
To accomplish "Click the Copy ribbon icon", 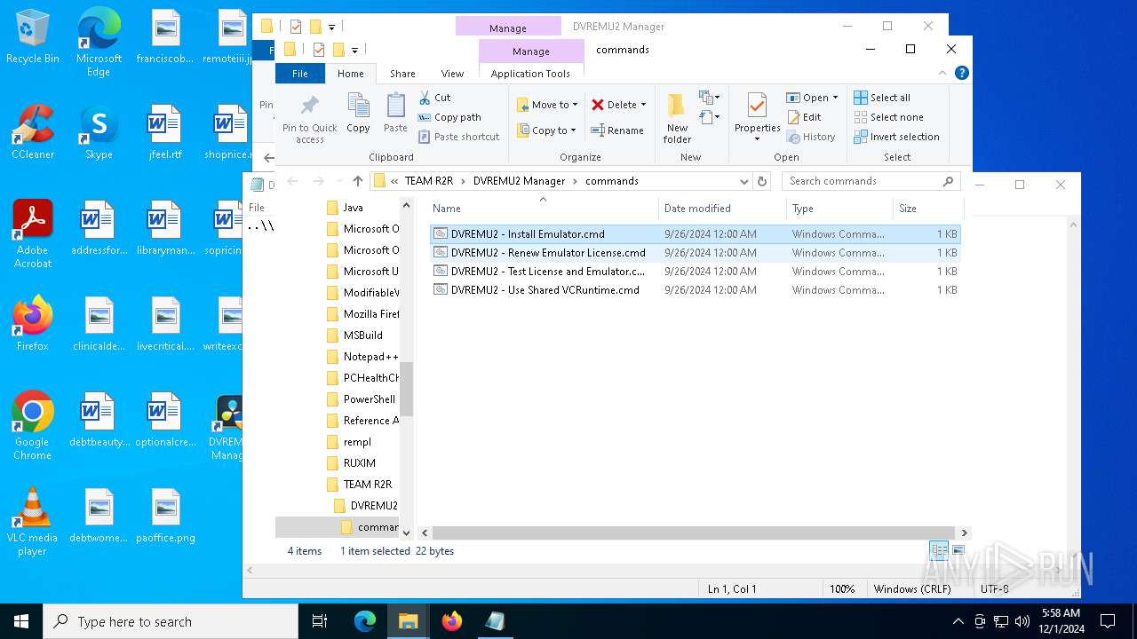I will point(358,114).
